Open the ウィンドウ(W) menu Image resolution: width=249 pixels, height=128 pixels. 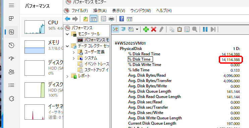click(x=141, y=11)
